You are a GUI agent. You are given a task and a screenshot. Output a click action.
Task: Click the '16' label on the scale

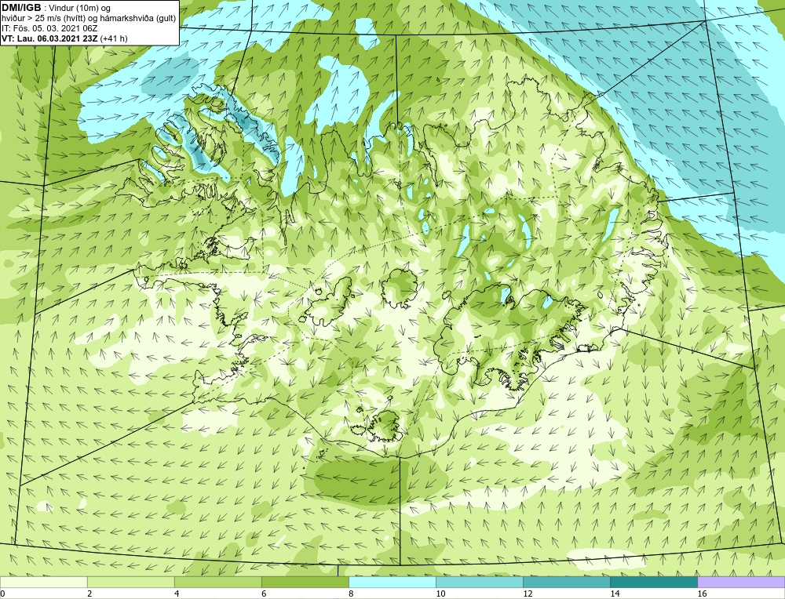(702, 594)
